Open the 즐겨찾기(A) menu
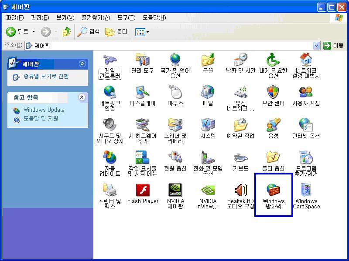 [96, 17]
